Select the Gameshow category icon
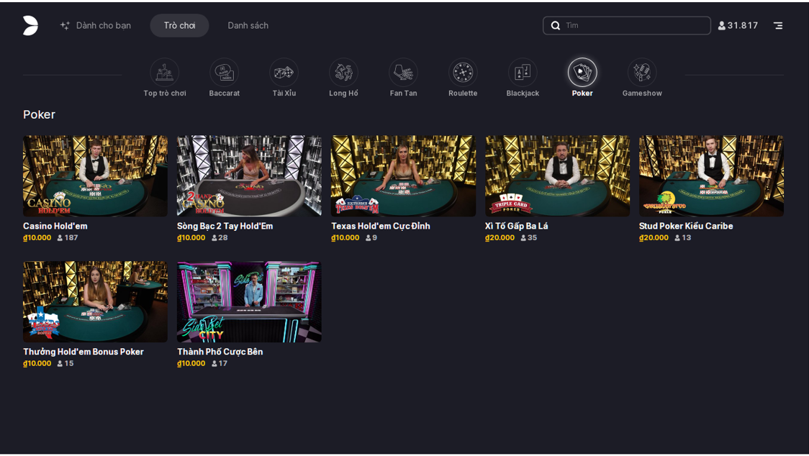 642,73
